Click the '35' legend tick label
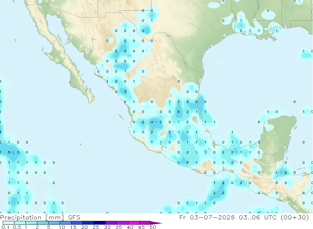The height and width of the screenshot is (229, 313). [119, 227]
